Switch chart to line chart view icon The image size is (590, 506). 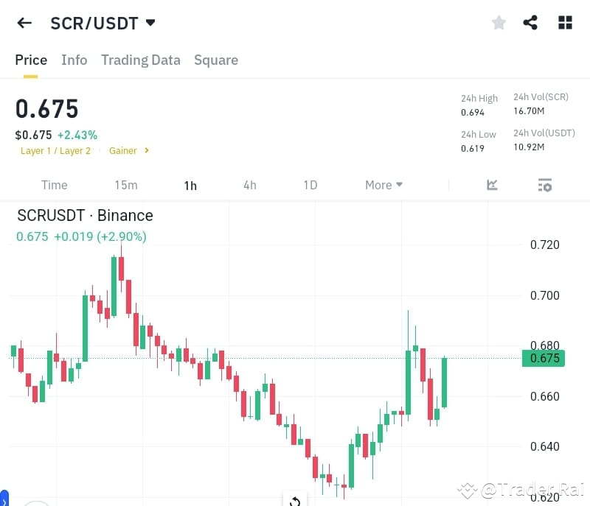pyautogui.click(x=492, y=185)
